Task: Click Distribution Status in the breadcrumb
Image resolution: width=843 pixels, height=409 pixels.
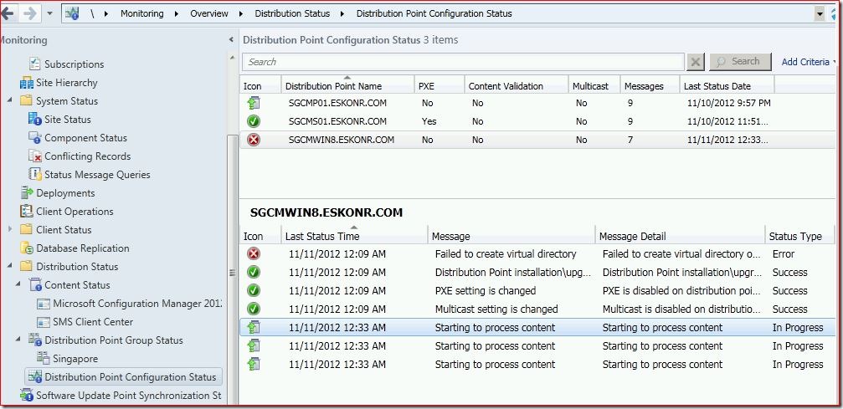Action: pos(291,13)
